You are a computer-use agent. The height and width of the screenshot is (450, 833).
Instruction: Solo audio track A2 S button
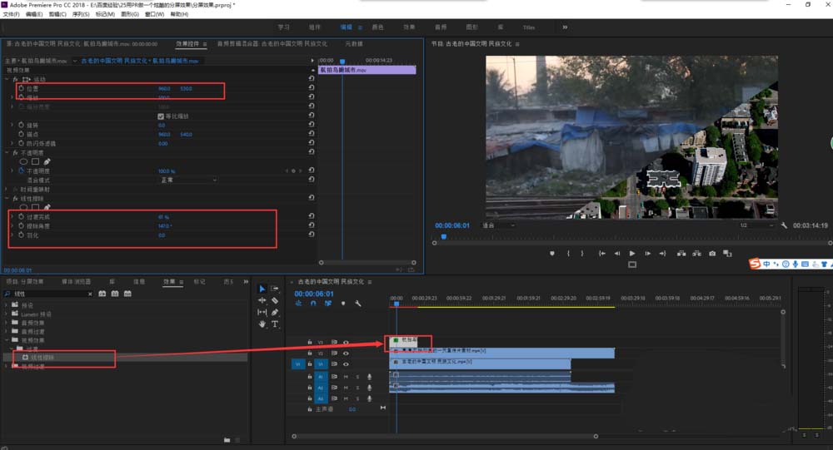tap(357, 388)
